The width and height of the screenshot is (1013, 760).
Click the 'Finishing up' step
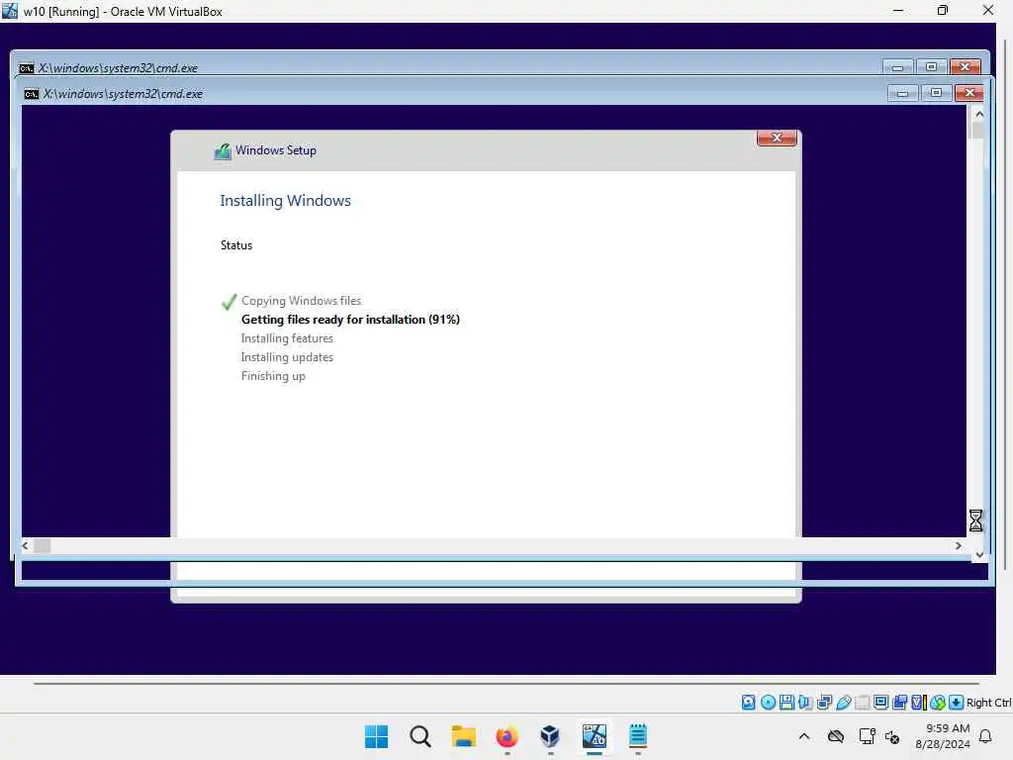(x=273, y=376)
